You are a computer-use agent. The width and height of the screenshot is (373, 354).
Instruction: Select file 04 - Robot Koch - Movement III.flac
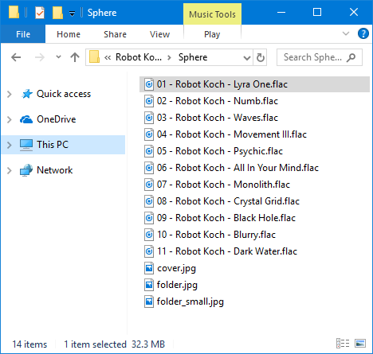232,134
